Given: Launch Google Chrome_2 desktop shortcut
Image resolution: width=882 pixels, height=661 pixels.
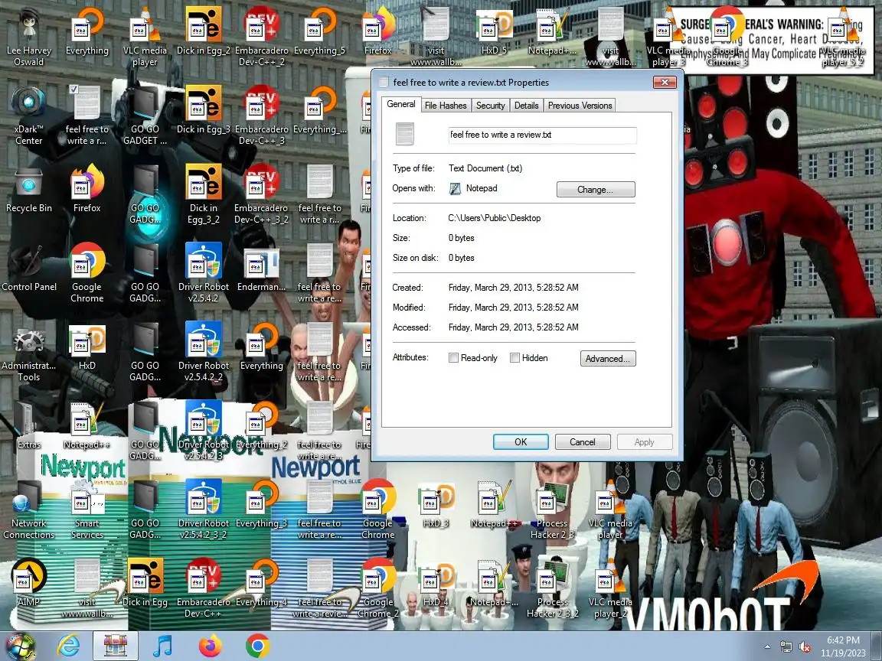Looking at the screenshot, I should 377,588.
